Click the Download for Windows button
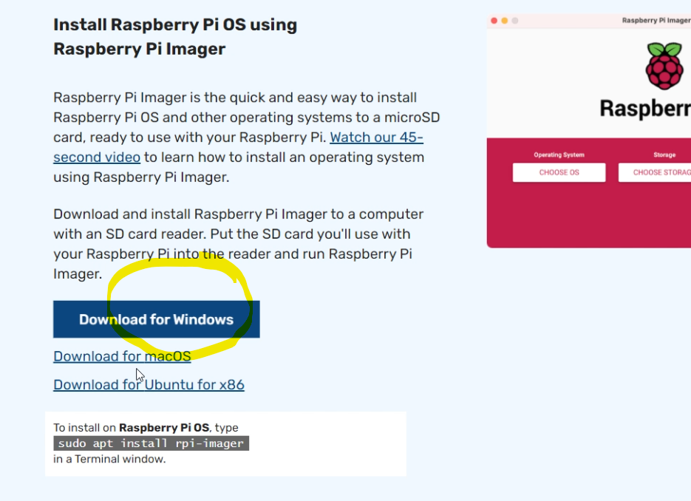Image resolution: width=691 pixels, height=501 pixels. tap(157, 319)
